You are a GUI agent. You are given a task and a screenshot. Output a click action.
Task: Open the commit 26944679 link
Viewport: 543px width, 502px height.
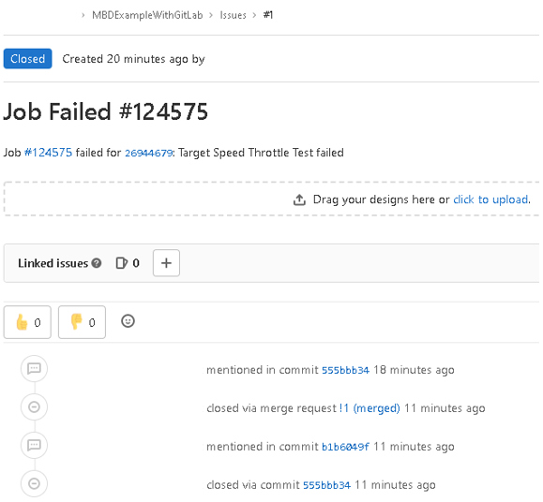tap(148, 153)
